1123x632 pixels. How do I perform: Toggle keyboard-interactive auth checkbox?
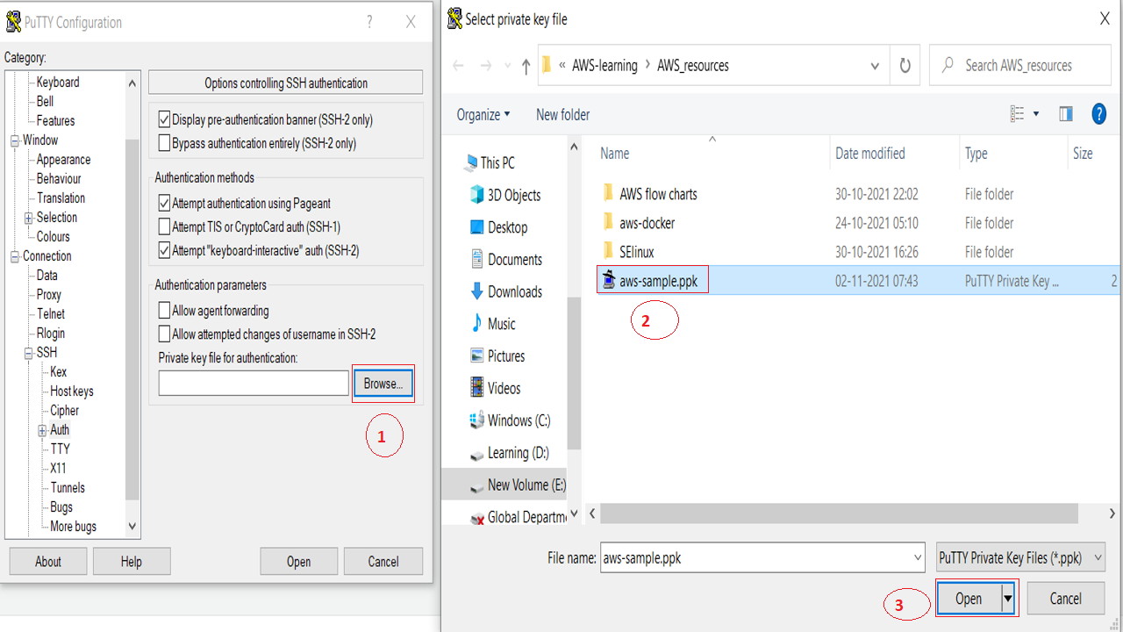click(164, 250)
